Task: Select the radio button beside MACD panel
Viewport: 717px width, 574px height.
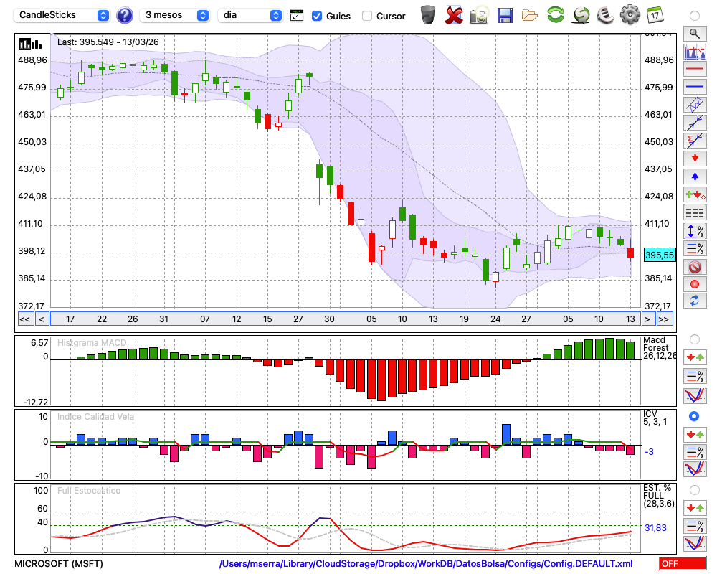Action: tap(694, 339)
